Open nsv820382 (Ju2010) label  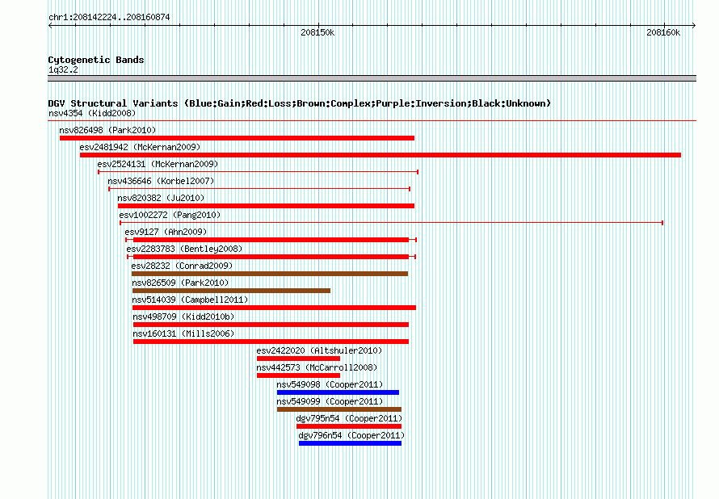pyautogui.click(x=161, y=198)
